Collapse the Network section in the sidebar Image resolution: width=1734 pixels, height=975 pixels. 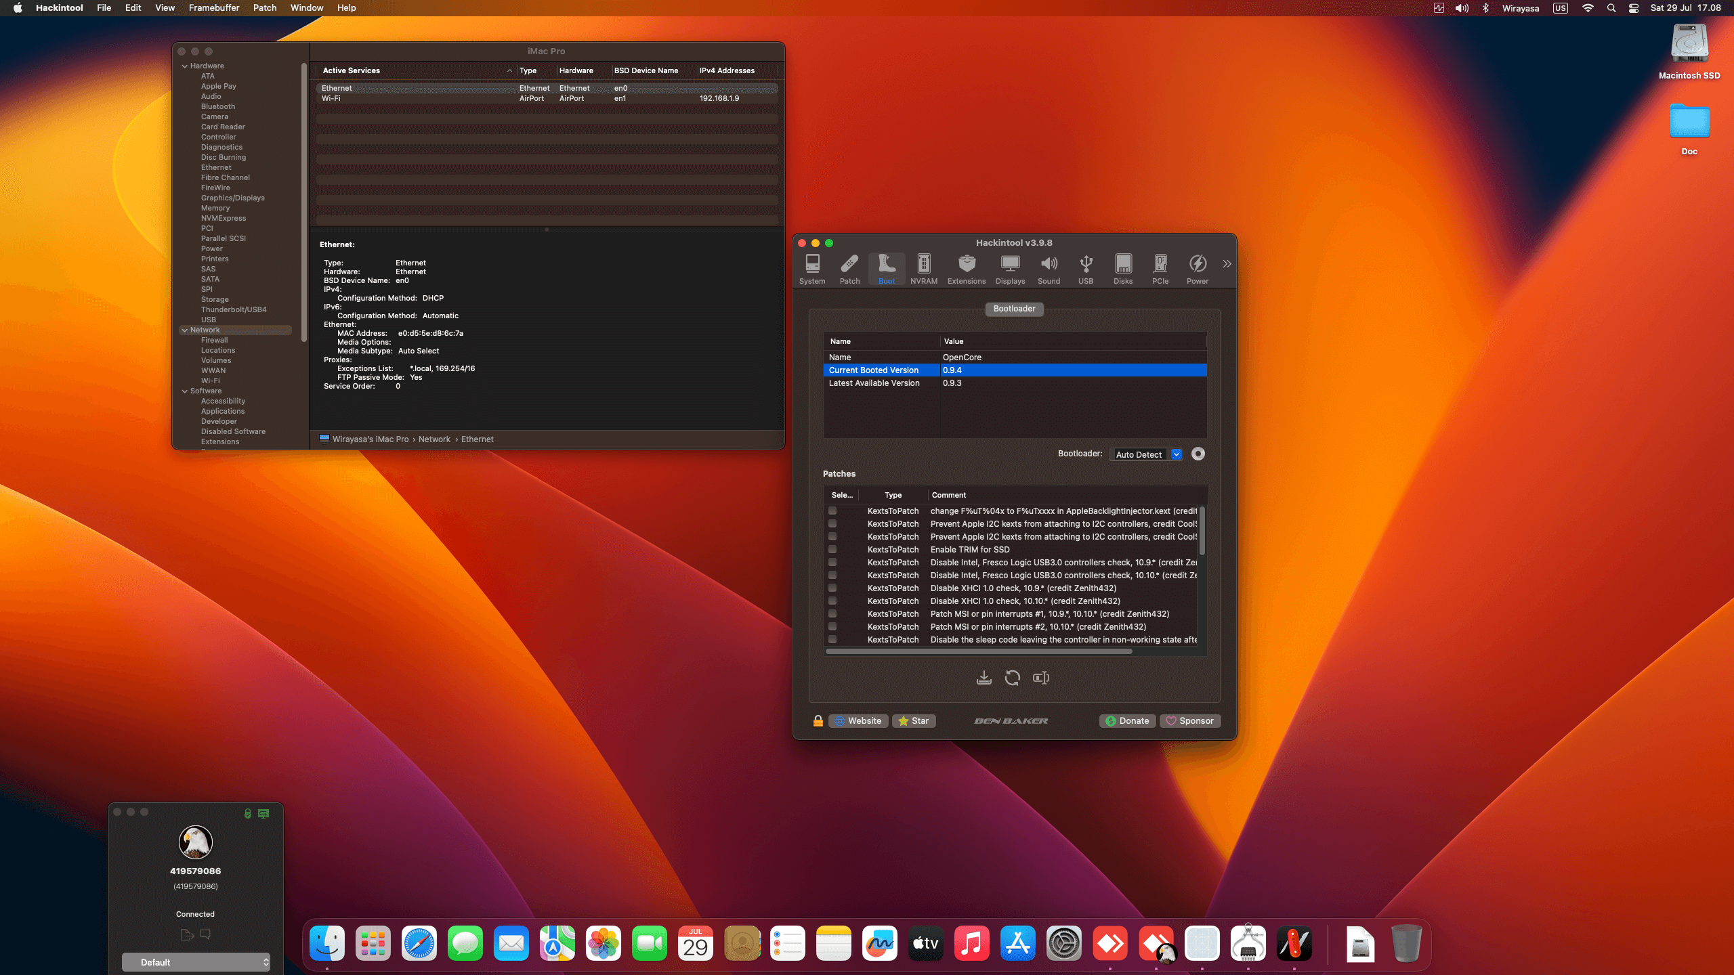tap(185, 330)
